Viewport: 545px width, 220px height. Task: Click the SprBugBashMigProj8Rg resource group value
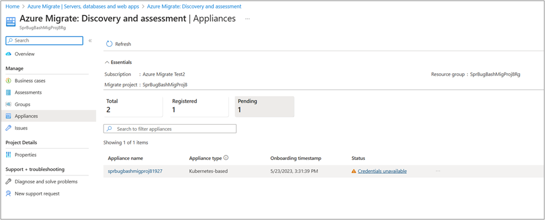pos(495,74)
